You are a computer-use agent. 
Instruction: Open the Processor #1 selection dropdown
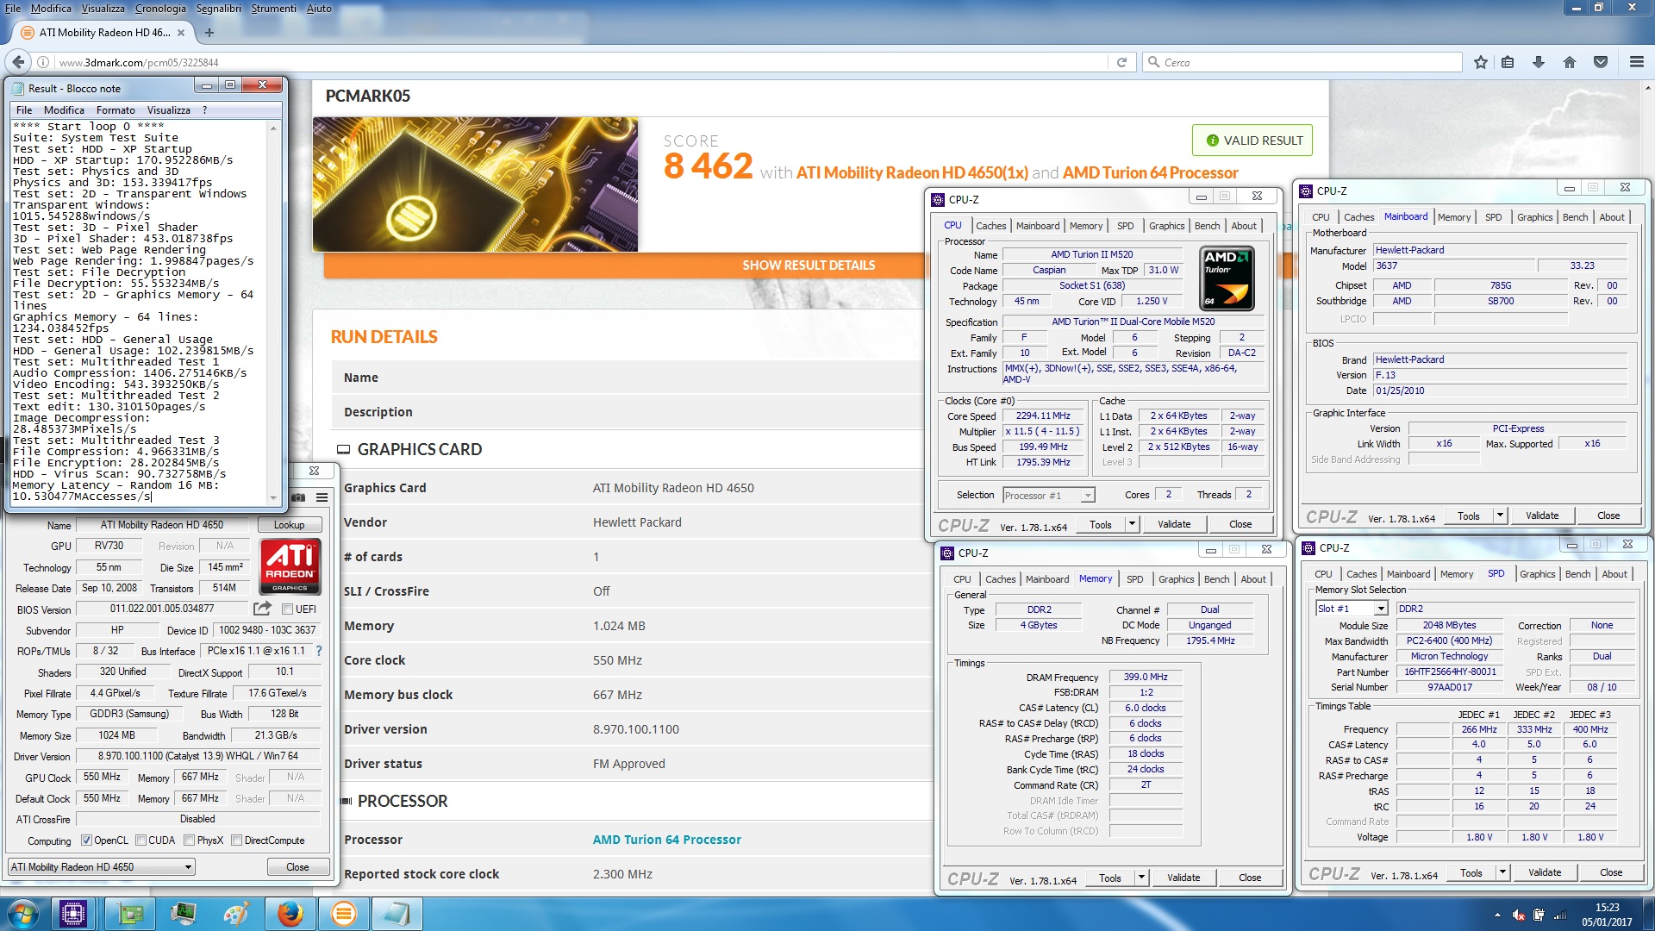(x=1048, y=495)
